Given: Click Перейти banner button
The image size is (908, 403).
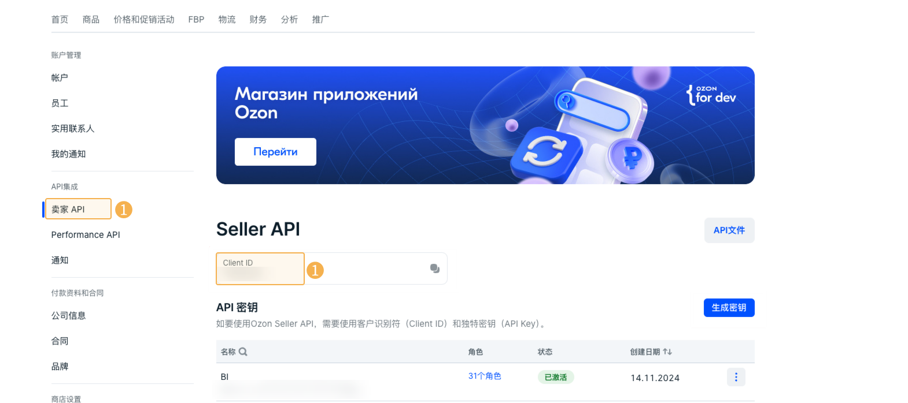Looking at the screenshot, I should click(x=275, y=152).
